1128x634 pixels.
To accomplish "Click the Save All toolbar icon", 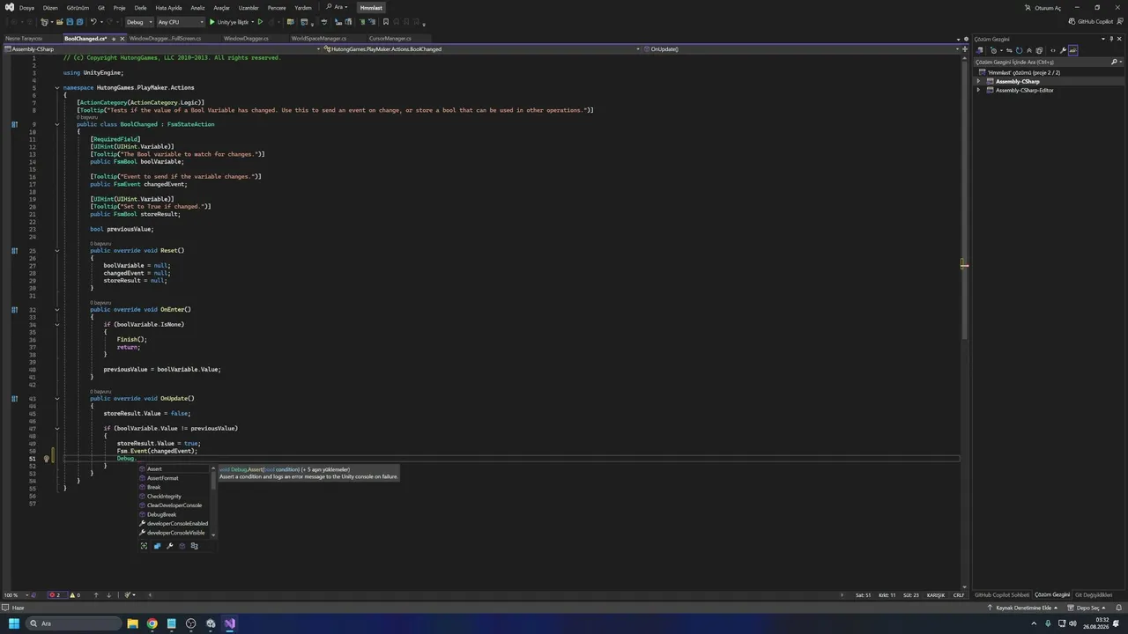I will [x=79, y=22].
